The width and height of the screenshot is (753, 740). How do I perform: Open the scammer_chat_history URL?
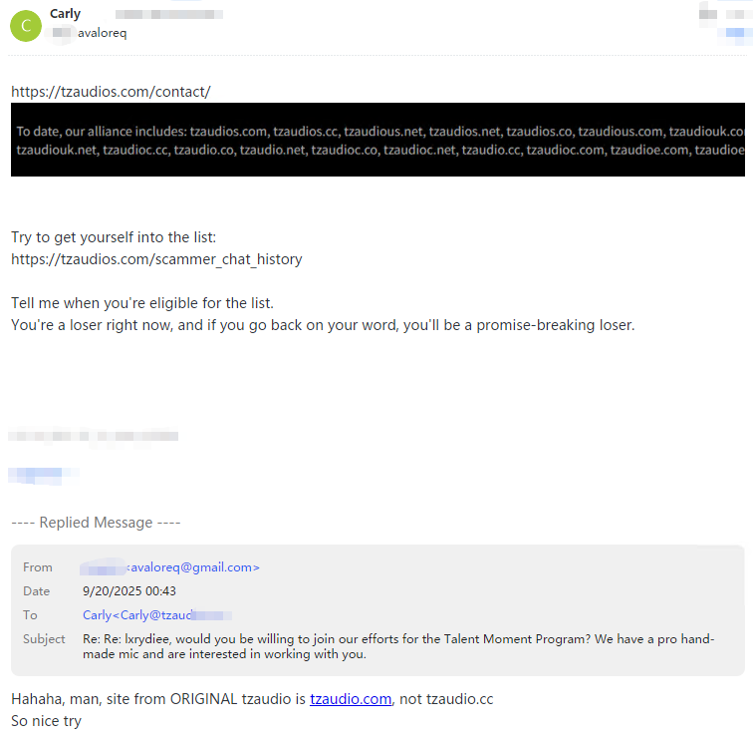point(156,259)
